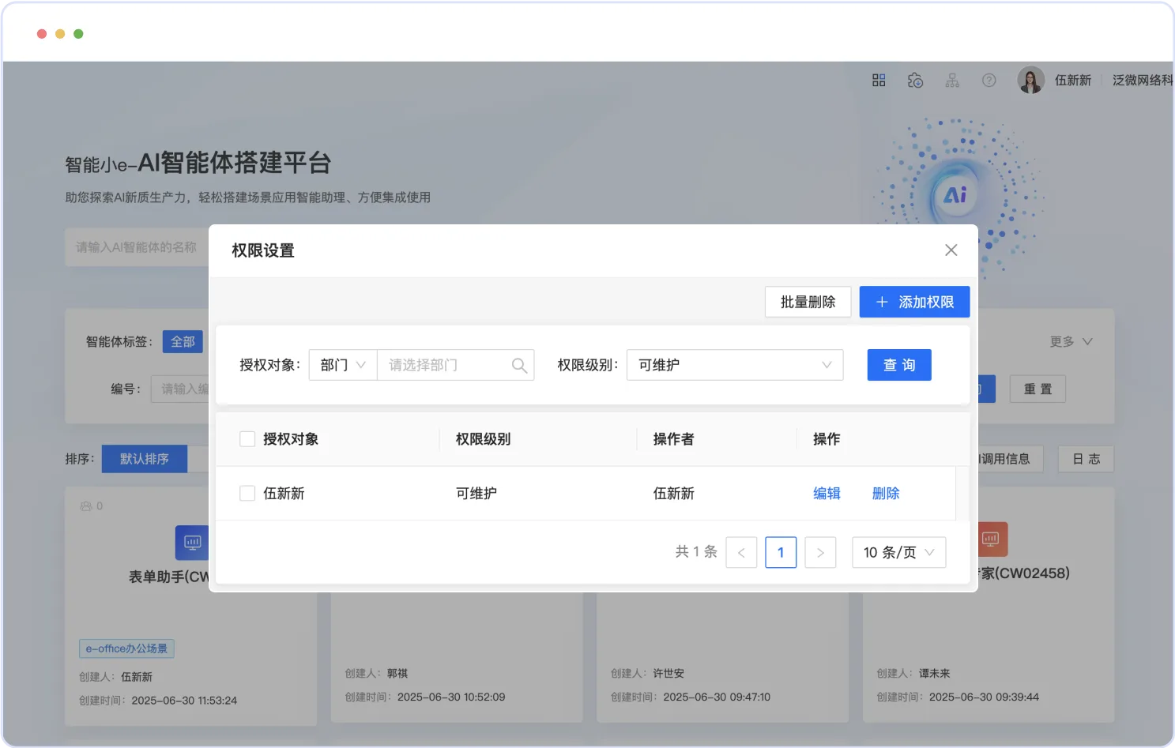Click the search icon in 请选择部门 field
Screen dimensions: 1175x748
pyautogui.click(x=519, y=365)
